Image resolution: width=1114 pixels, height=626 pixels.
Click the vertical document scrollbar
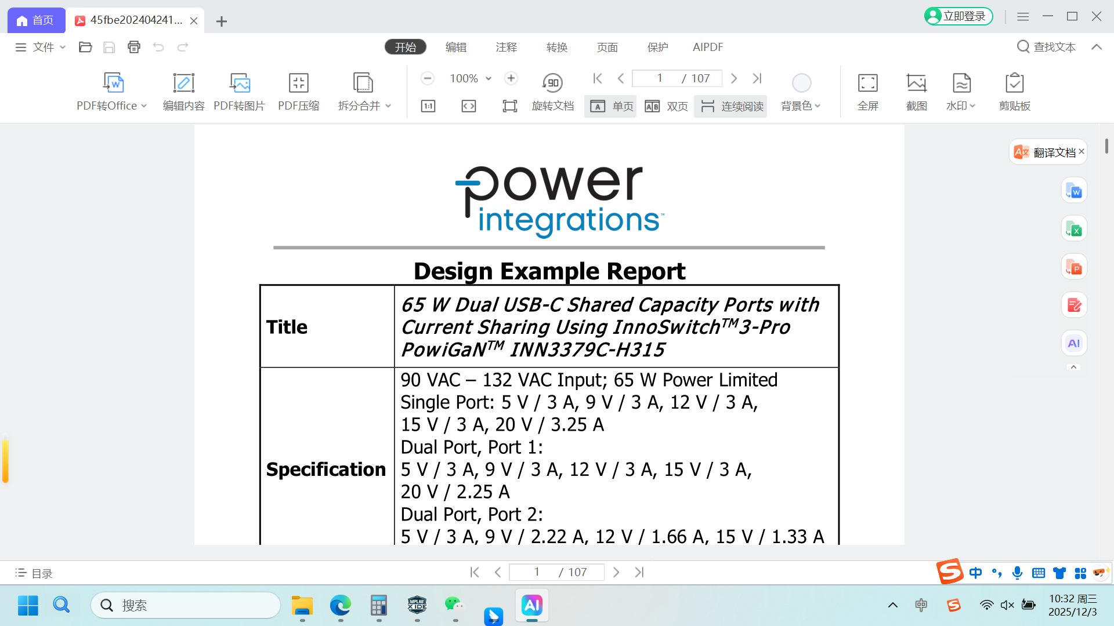[x=1106, y=146]
